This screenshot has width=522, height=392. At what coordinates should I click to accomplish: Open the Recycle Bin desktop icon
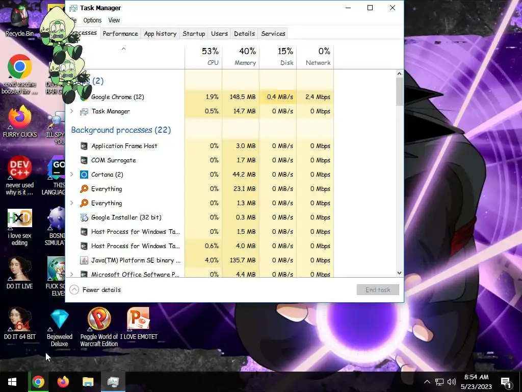click(19, 20)
